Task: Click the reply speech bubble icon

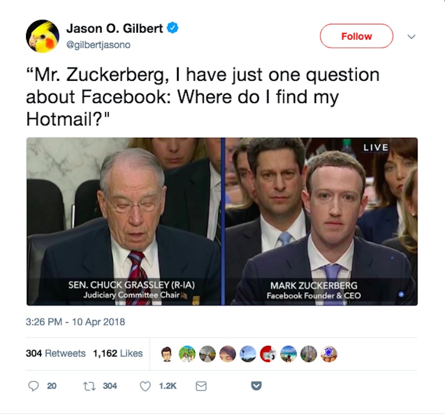Action: click(x=34, y=385)
